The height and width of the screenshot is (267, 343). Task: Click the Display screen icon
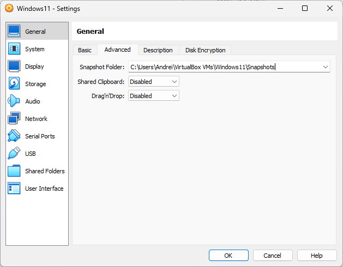(x=14, y=66)
